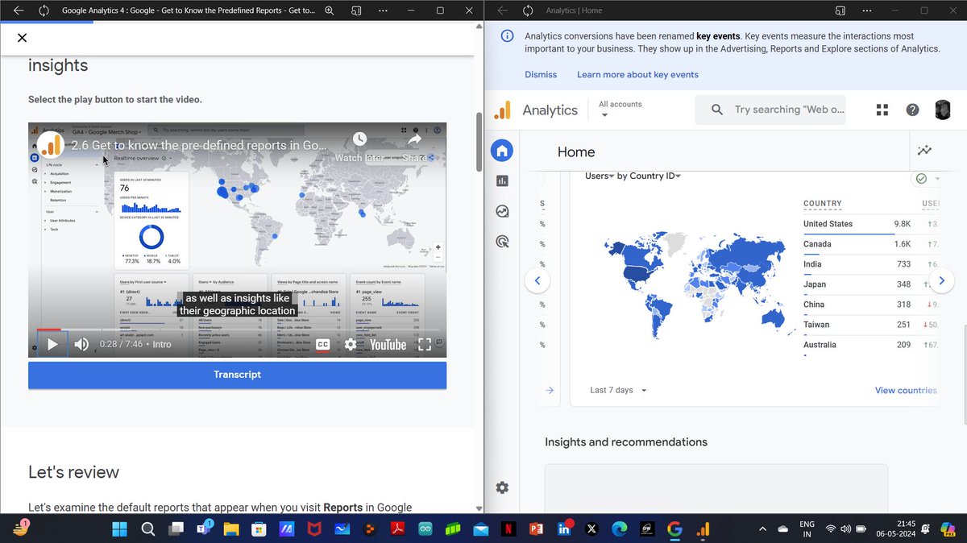Click the video progress bar
Screen dimensions: 967x543
pyautogui.click(x=237, y=330)
